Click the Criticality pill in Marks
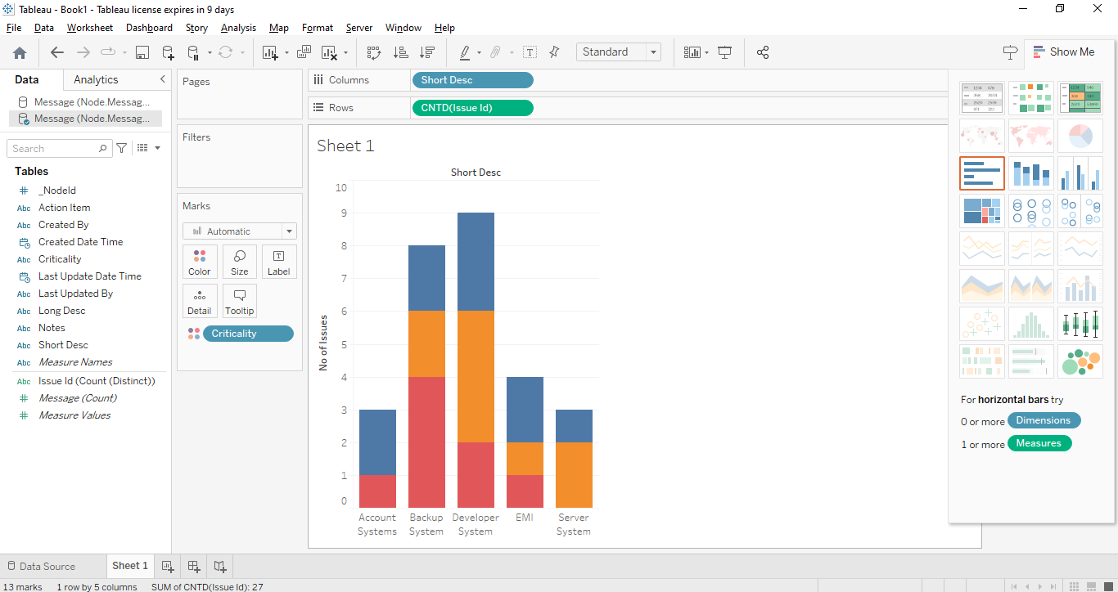 coord(247,334)
